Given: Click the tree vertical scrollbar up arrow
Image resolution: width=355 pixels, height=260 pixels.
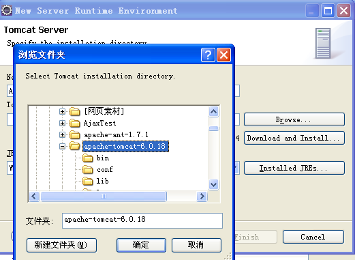Looking at the screenshot, I should (x=214, y=111).
